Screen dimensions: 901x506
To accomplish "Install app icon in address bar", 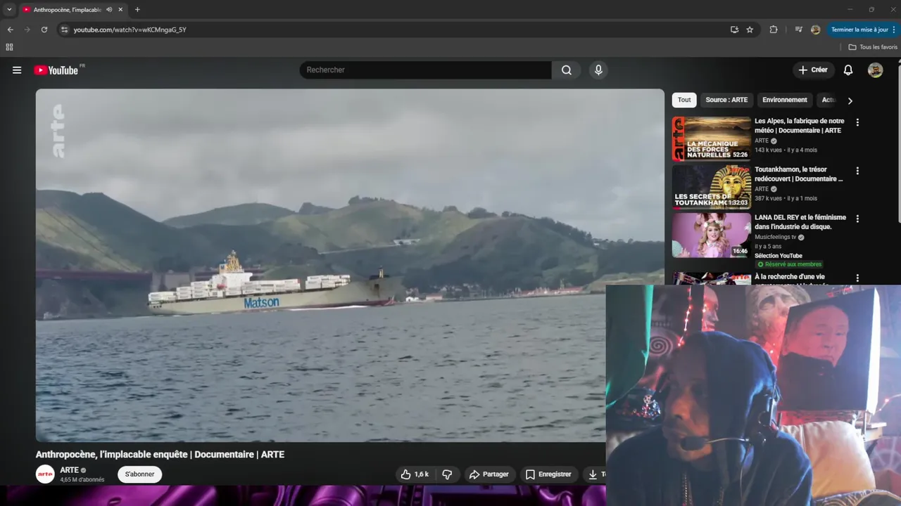I will pyautogui.click(x=734, y=30).
